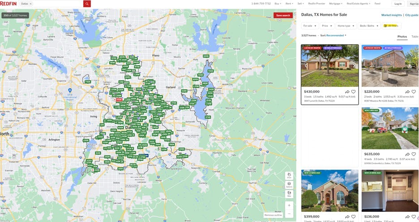Click Remove outline on the map
This screenshot has height=222, width=419.
tap(273, 215)
